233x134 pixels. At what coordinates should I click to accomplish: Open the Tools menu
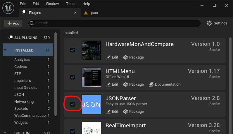tap(70, 4)
